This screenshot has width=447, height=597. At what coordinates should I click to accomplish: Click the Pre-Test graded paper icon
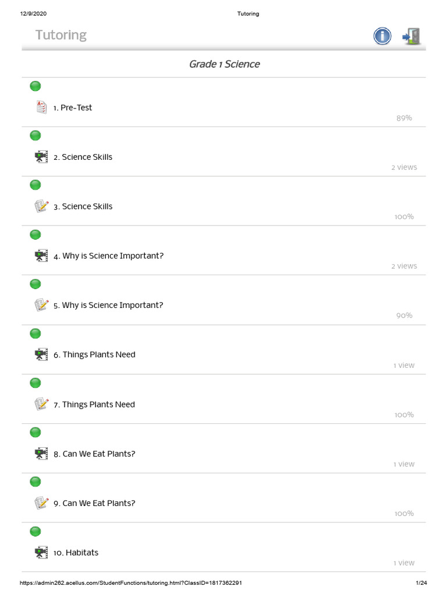tap(41, 107)
